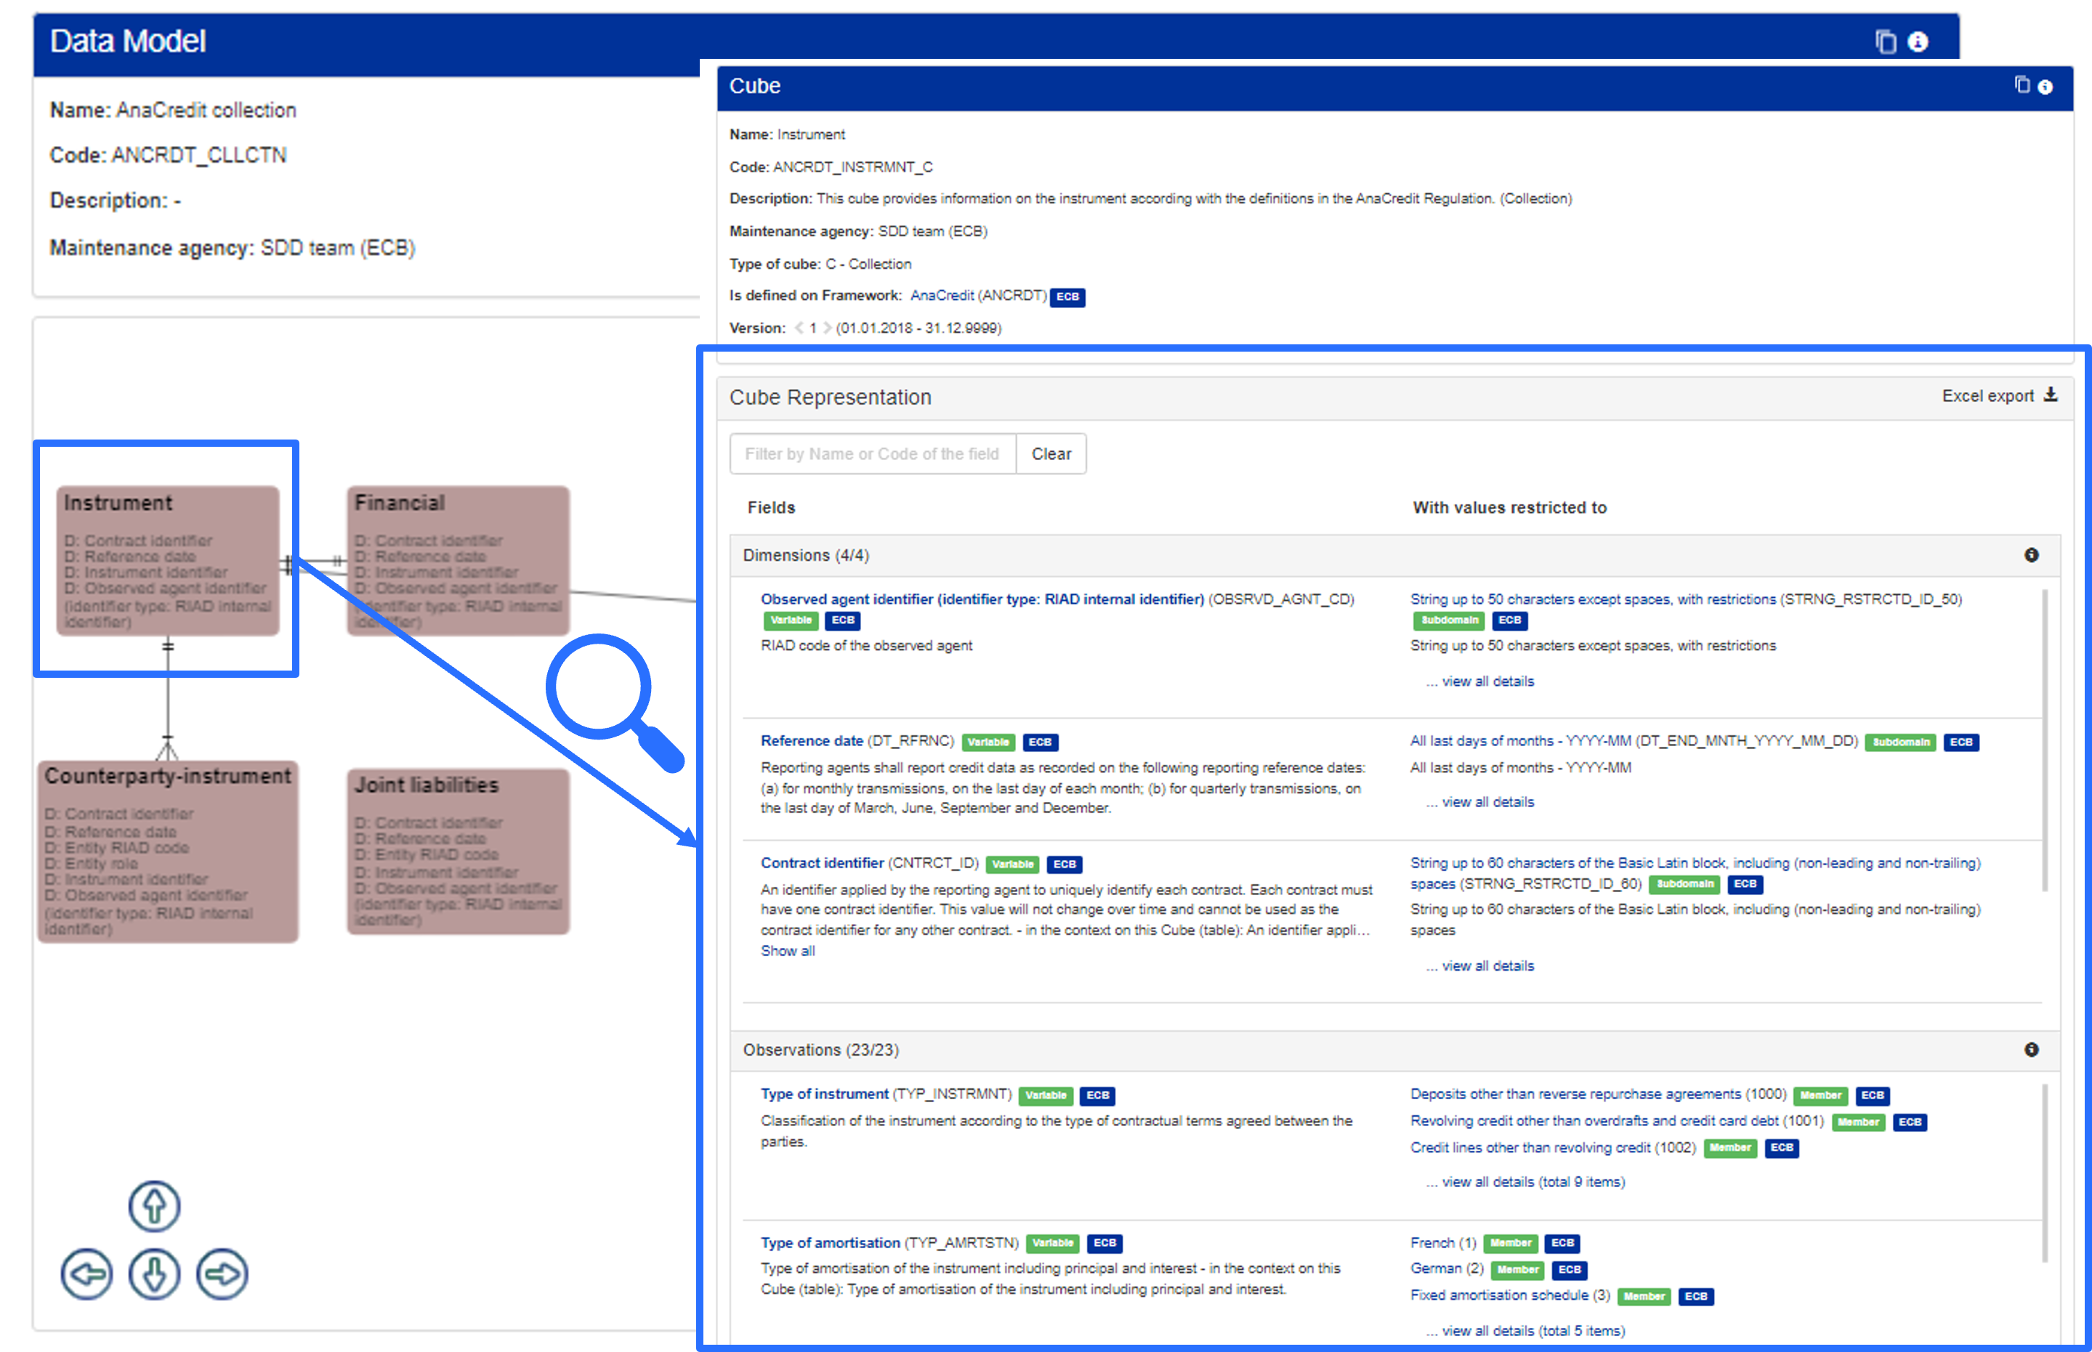This screenshot has width=2092, height=1352.
Task: Click the field name filter input
Action: (872, 454)
